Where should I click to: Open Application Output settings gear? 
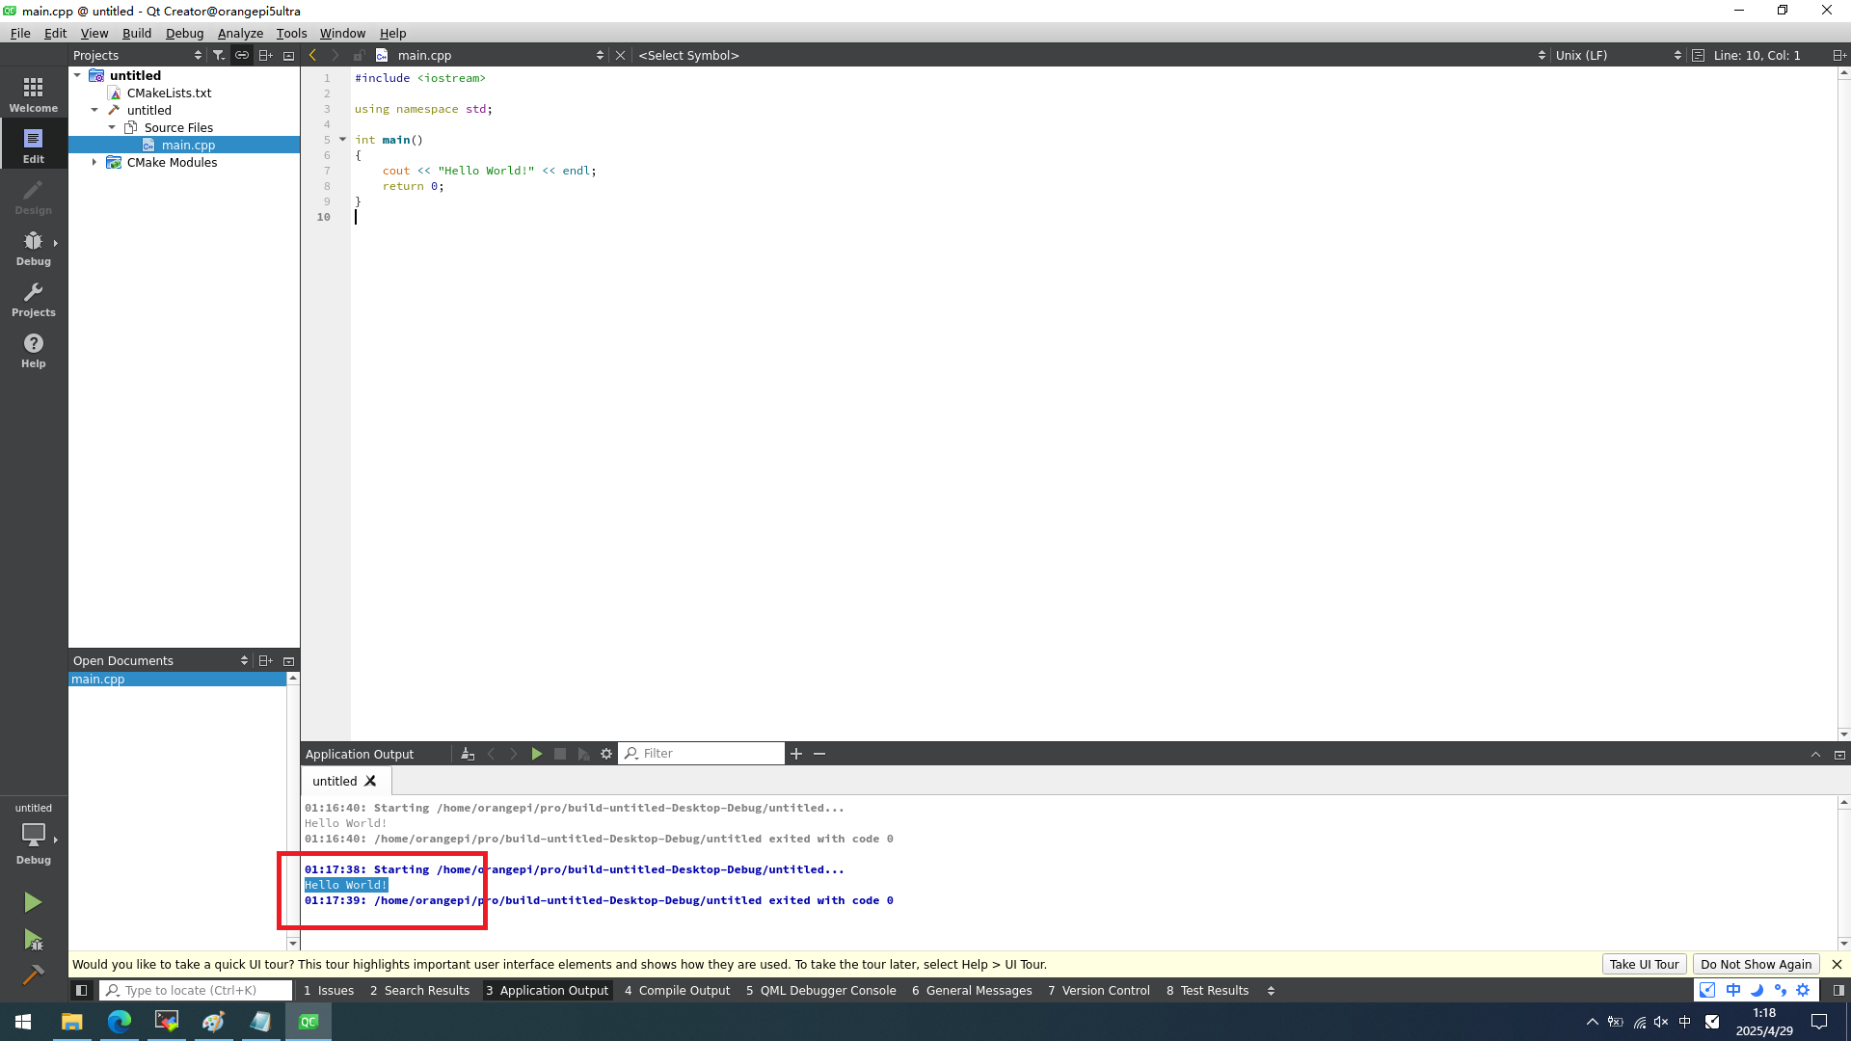tap(606, 754)
